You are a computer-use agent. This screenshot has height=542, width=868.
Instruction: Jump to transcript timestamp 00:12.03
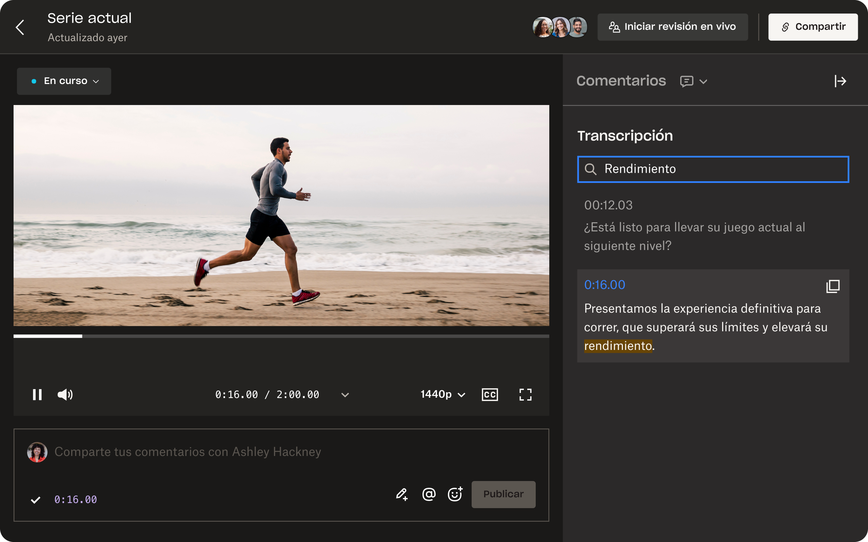point(608,205)
